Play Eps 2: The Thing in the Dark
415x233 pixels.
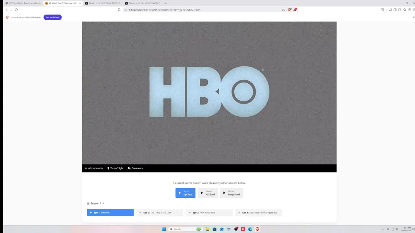[x=160, y=213]
